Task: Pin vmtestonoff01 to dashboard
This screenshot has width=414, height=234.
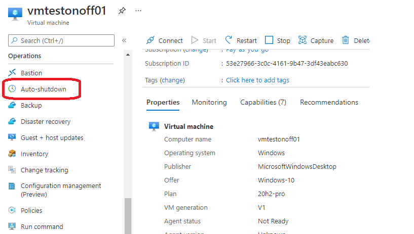Action: [x=122, y=11]
